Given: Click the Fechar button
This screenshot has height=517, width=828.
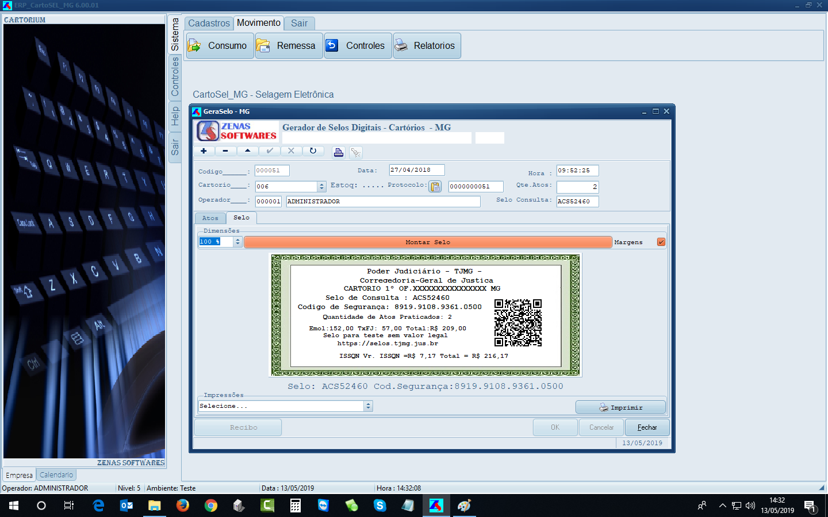Looking at the screenshot, I should [x=647, y=427].
